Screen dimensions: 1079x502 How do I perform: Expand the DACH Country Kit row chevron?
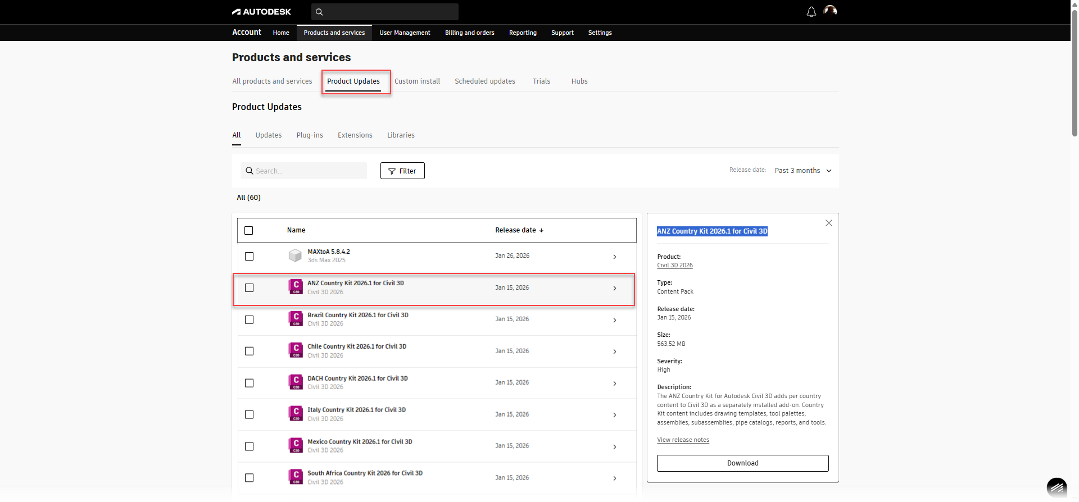(x=614, y=384)
